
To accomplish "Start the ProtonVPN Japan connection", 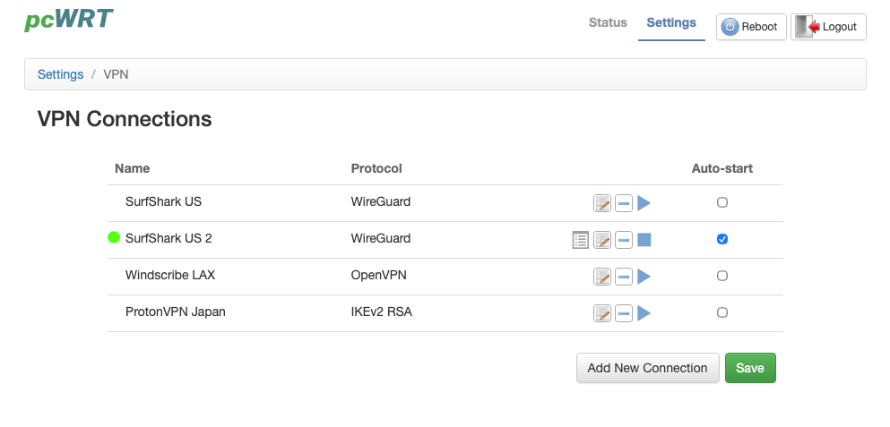I will pyautogui.click(x=644, y=313).
